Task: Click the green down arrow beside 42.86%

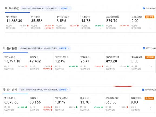Action: click(x=77, y=66)
